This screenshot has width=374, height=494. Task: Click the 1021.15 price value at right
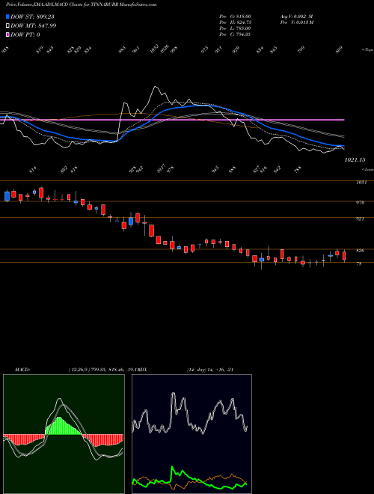(355, 160)
